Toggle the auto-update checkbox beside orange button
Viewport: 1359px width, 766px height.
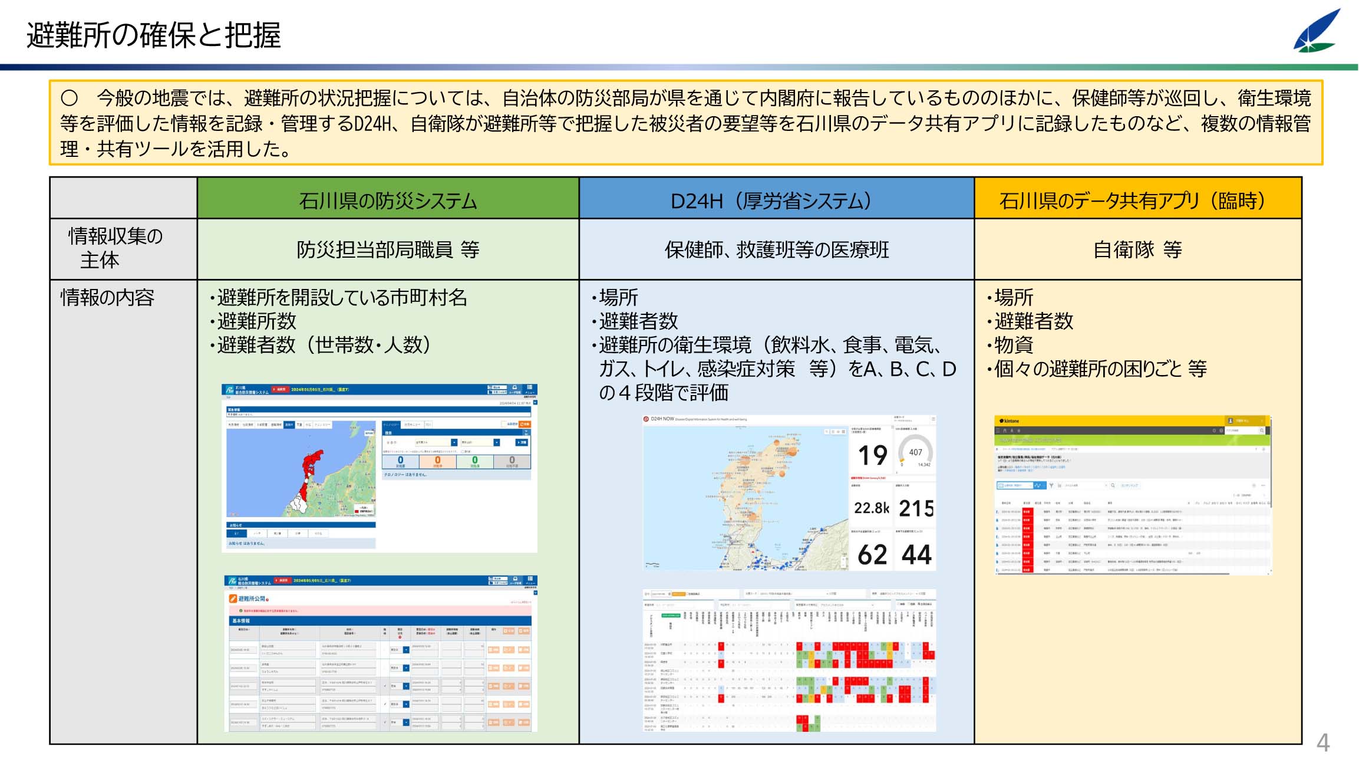[503, 424]
